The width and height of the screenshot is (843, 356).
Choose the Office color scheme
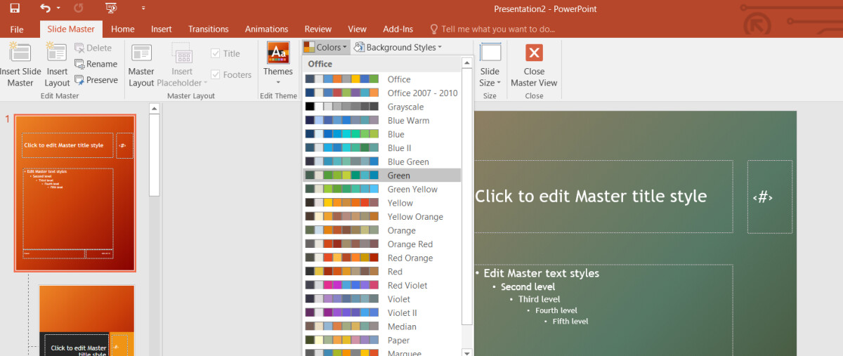[382, 79]
